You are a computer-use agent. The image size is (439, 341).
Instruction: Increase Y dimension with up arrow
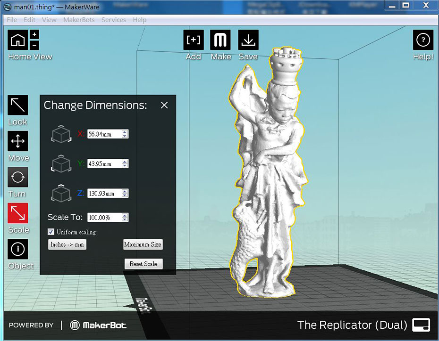click(125, 162)
